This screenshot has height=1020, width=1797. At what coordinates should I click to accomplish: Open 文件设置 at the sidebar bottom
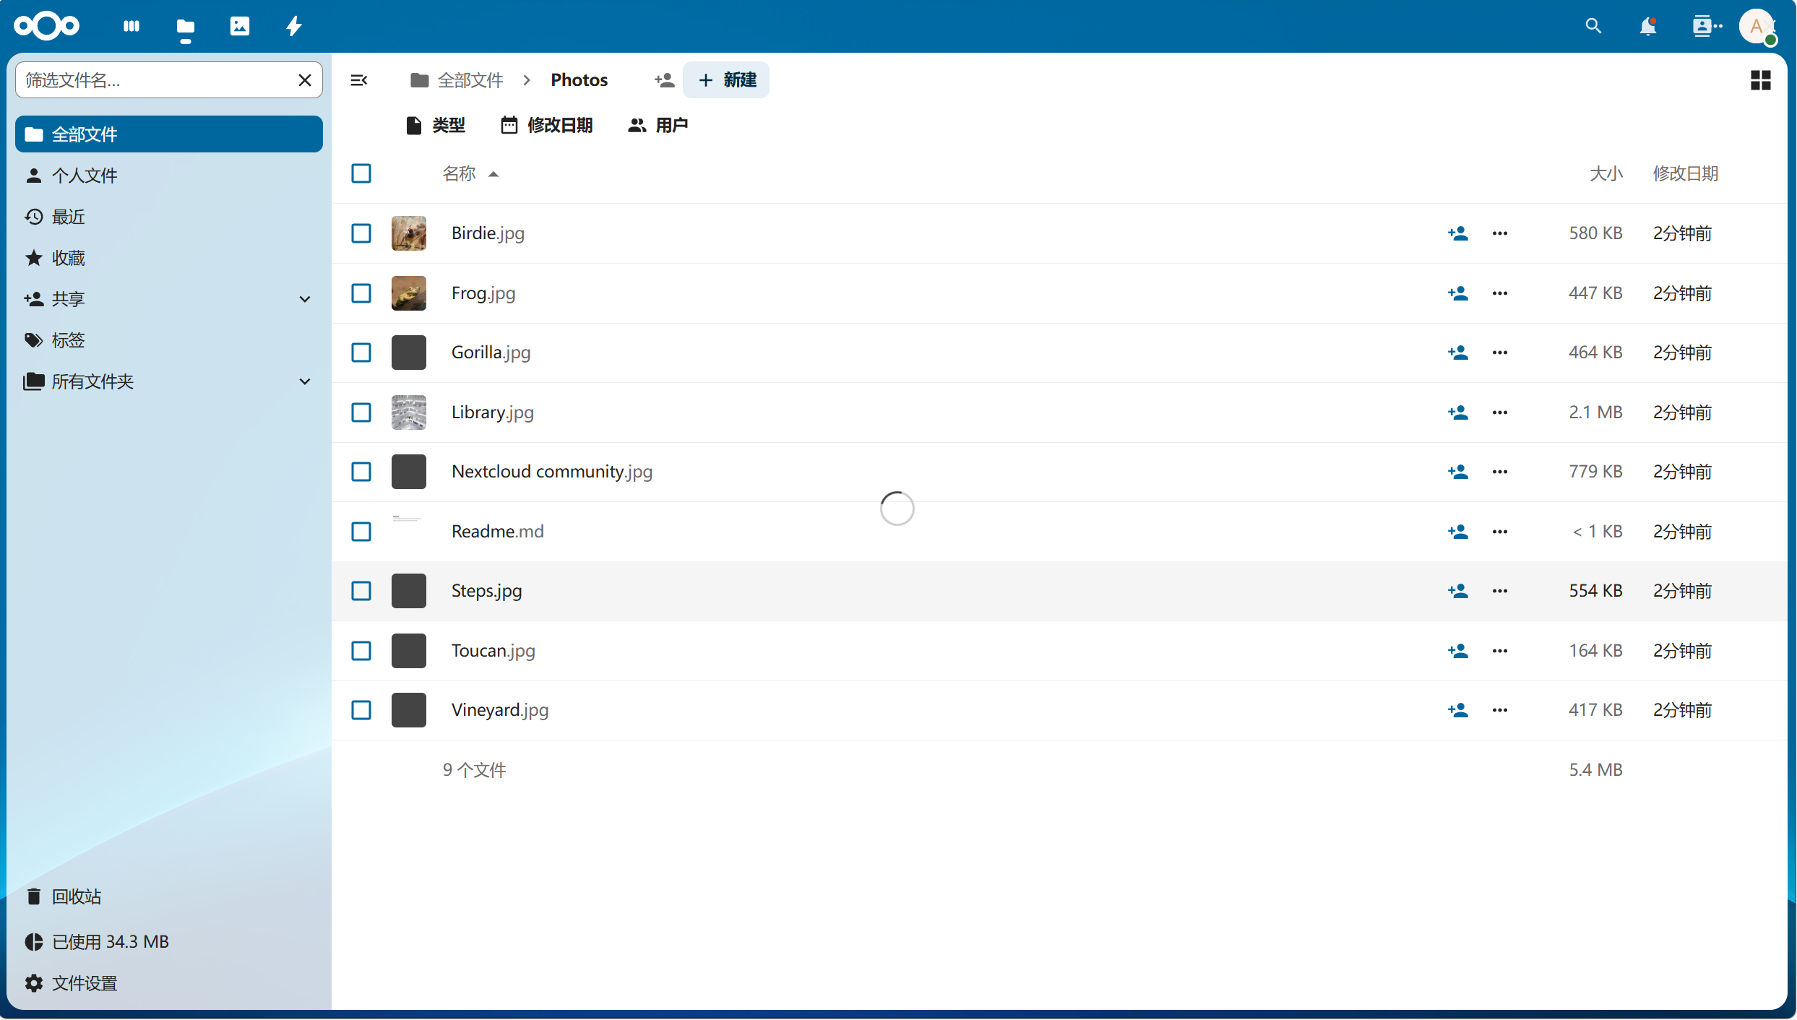[x=84, y=983]
